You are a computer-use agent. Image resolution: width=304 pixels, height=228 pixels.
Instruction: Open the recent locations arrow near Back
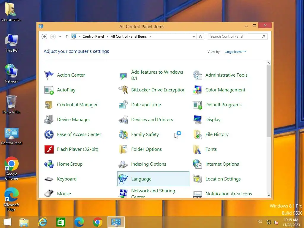[60, 37]
